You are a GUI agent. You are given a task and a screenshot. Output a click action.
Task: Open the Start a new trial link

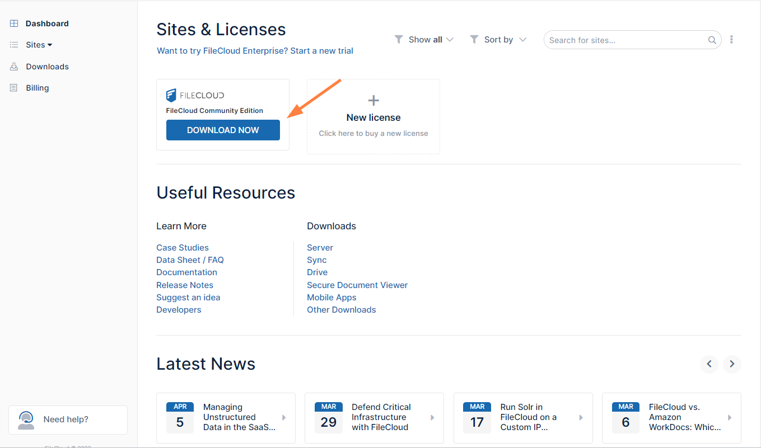tap(322, 50)
